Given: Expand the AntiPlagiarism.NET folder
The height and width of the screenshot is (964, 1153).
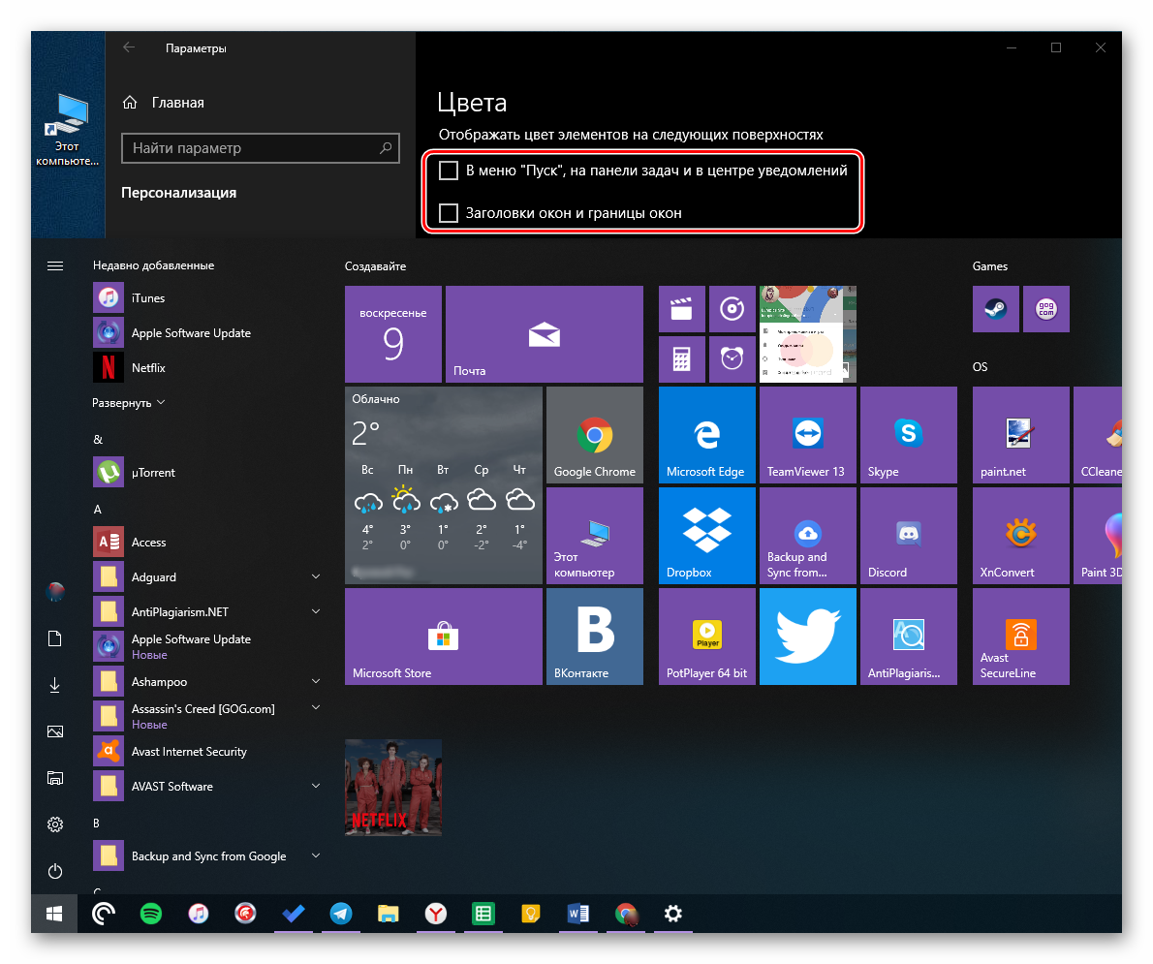Looking at the screenshot, I should pos(316,611).
